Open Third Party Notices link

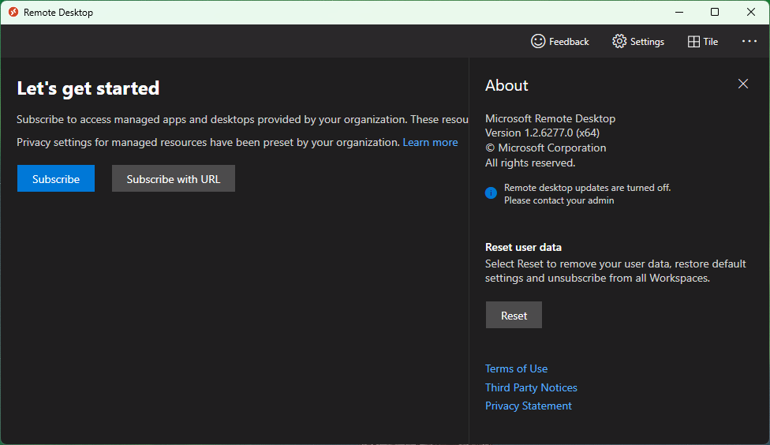point(531,387)
